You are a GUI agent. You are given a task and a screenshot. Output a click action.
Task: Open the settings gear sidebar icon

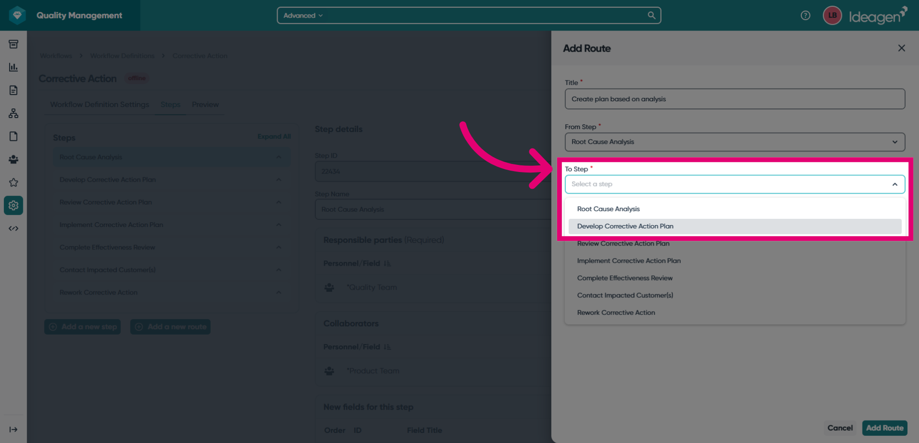click(x=13, y=205)
